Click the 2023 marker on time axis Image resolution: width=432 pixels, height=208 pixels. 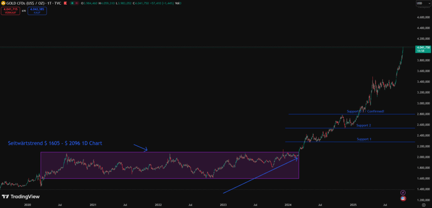(x=223, y=205)
